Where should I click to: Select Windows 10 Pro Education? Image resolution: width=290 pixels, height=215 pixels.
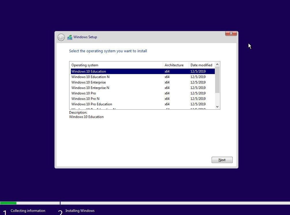(x=143, y=104)
